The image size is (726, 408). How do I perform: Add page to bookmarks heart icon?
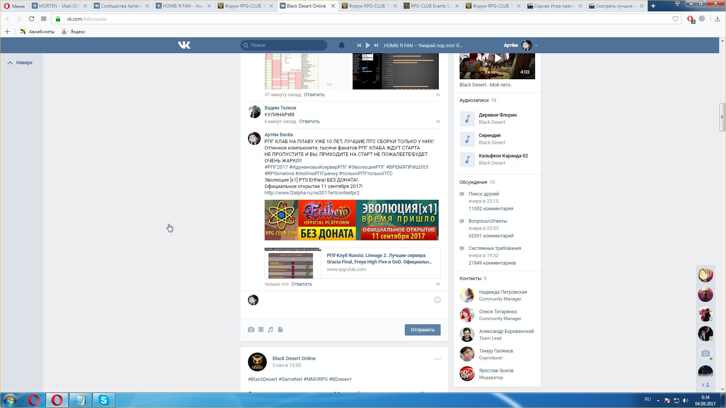tap(675, 19)
